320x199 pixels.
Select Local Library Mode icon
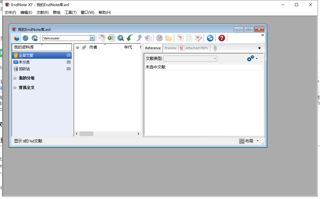(x=16, y=38)
